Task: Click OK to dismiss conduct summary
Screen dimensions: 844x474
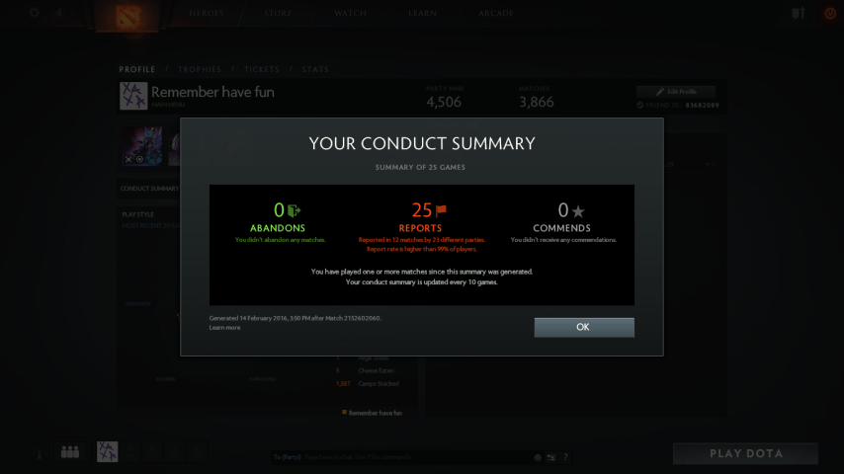Action: pos(584,327)
